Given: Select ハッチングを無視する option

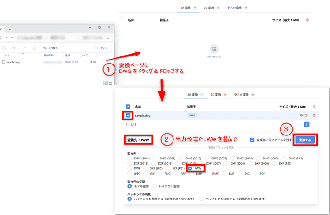Looking at the screenshot, I should tap(130, 199).
